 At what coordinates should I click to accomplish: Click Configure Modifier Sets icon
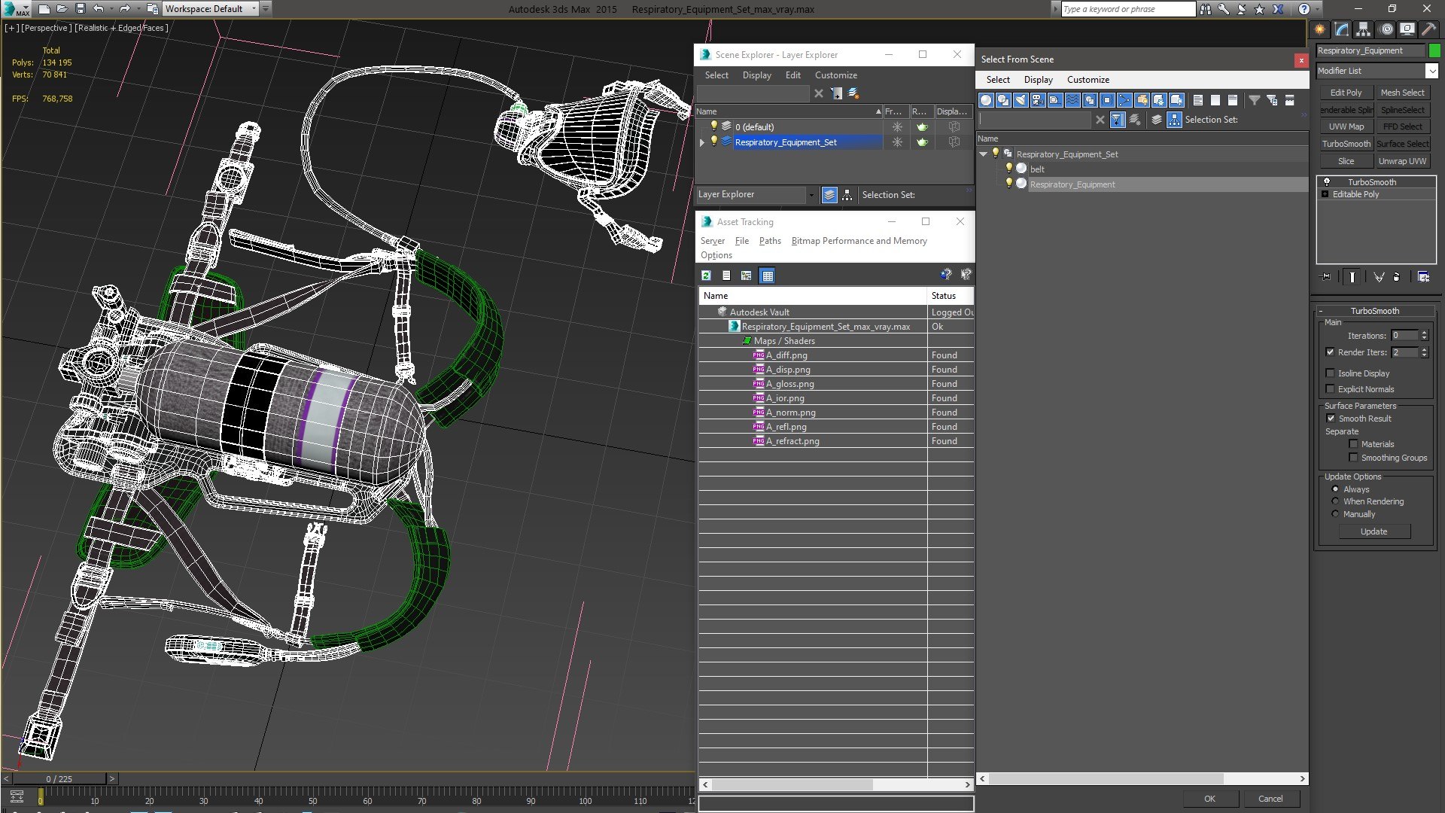point(1423,277)
